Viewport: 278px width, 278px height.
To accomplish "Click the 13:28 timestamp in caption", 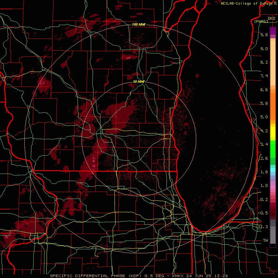I will (221, 276).
